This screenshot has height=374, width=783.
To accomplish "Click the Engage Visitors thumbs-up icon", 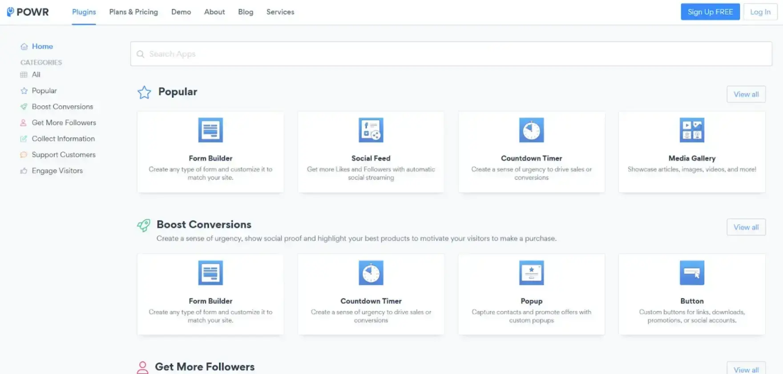I will click(24, 171).
